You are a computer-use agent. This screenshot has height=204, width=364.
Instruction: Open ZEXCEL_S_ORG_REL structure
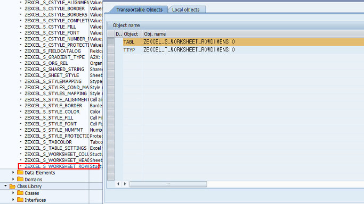(x=46, y=63)
